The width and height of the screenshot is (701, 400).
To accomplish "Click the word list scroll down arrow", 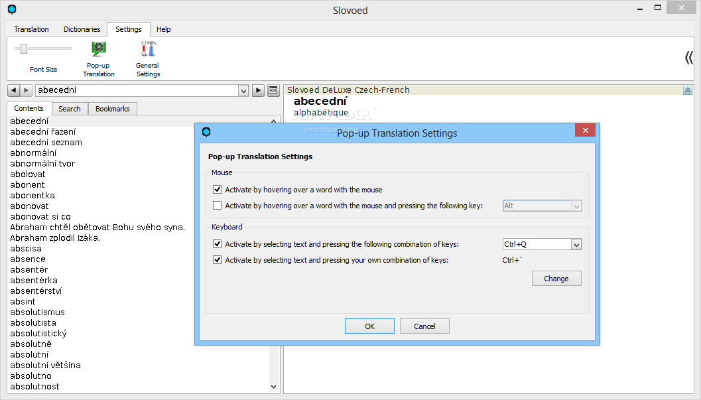I will pos(274,387).
